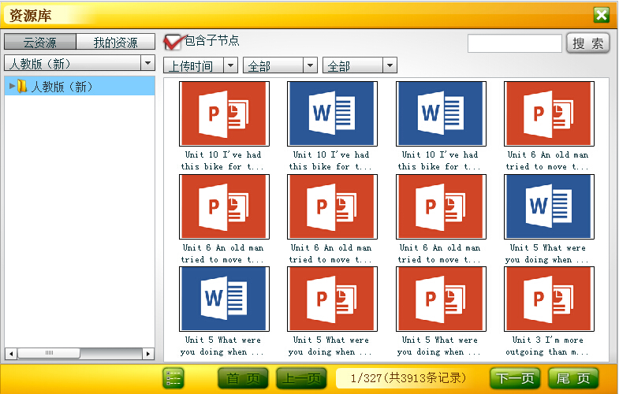The image size is (619, 394).
Task: Jump to the last page with 尾页
Action: (573, 379)
